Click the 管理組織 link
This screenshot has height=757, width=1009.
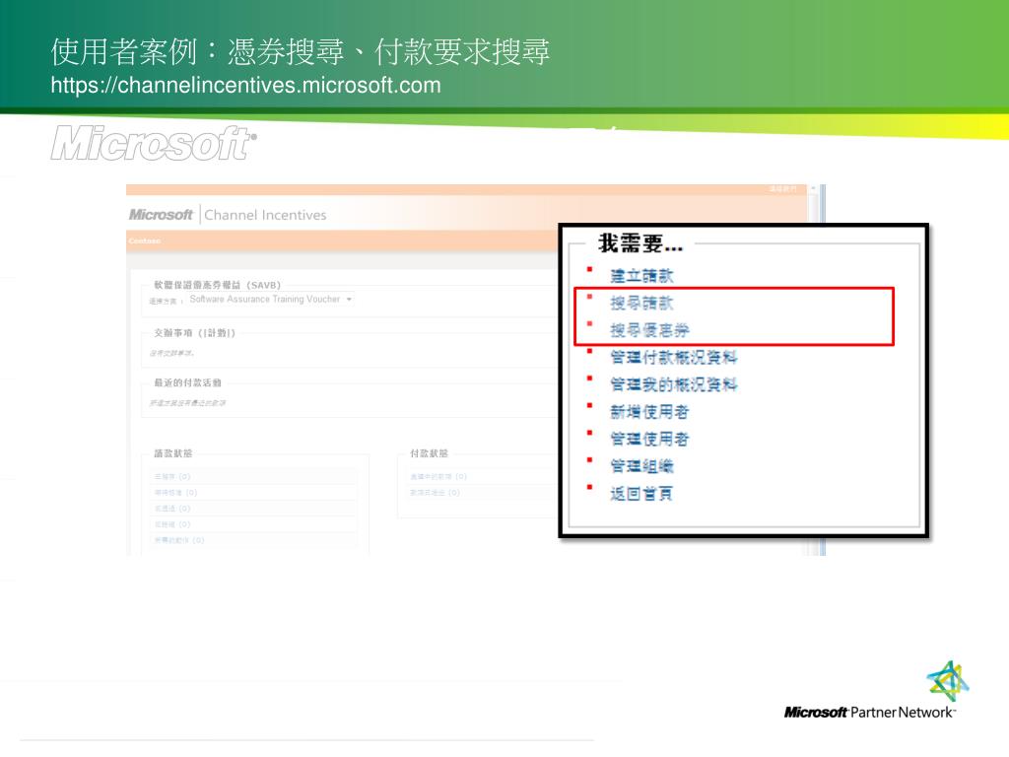click(x=641, y=466)
